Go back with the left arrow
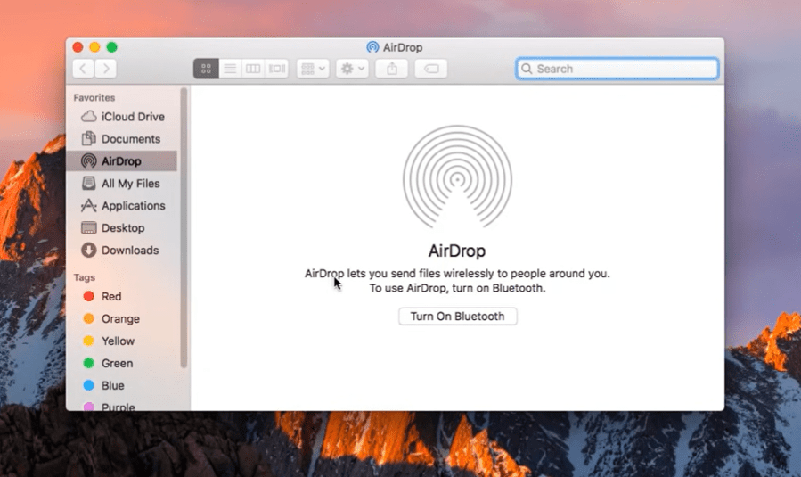 83,69
